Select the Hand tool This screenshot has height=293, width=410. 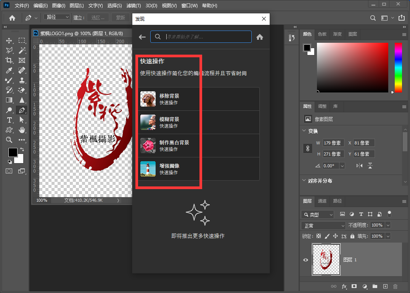tap(22, 130)
